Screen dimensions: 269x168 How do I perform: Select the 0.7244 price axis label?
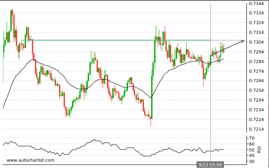click(x=256, y=100)
